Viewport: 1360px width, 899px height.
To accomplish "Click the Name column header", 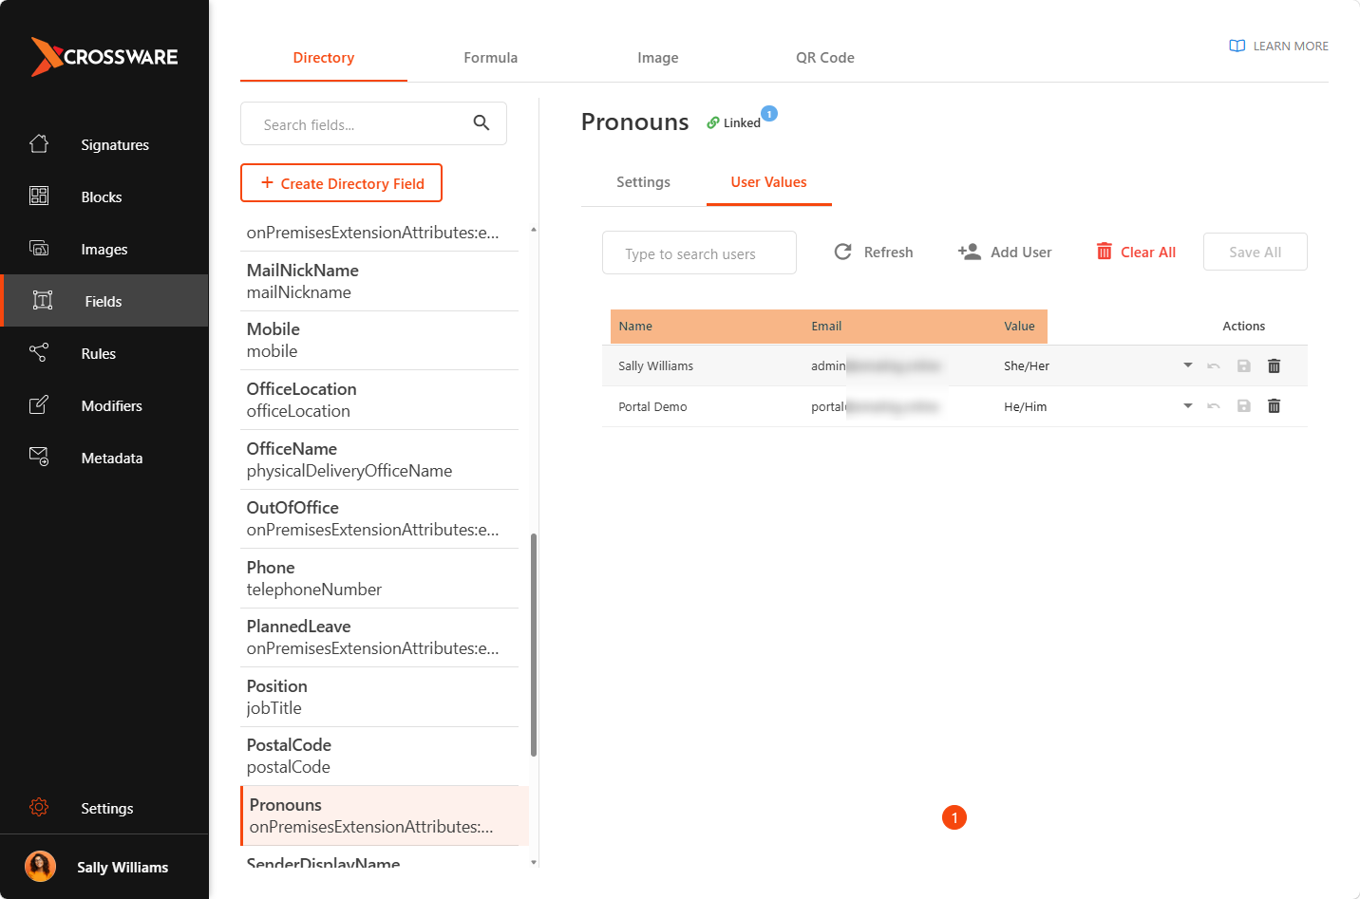I will point(635,327).
